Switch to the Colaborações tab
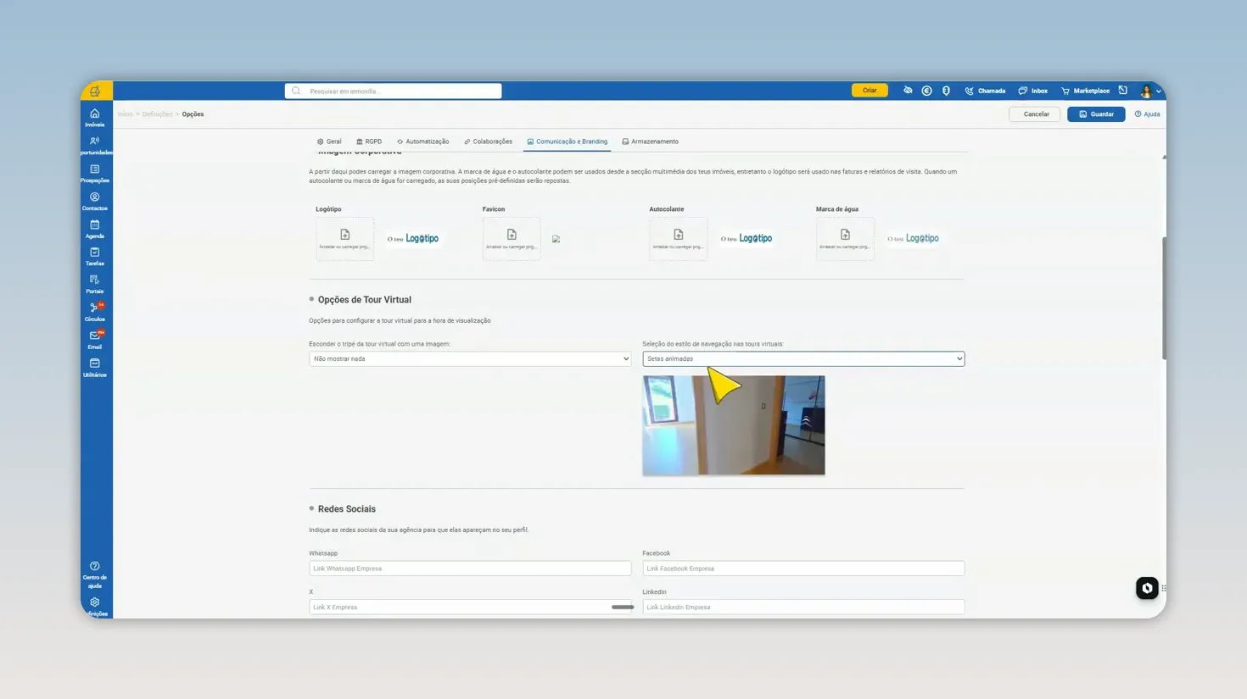Image resolution: width=1247 pixels, height=699 pixels. coord(488,141)
